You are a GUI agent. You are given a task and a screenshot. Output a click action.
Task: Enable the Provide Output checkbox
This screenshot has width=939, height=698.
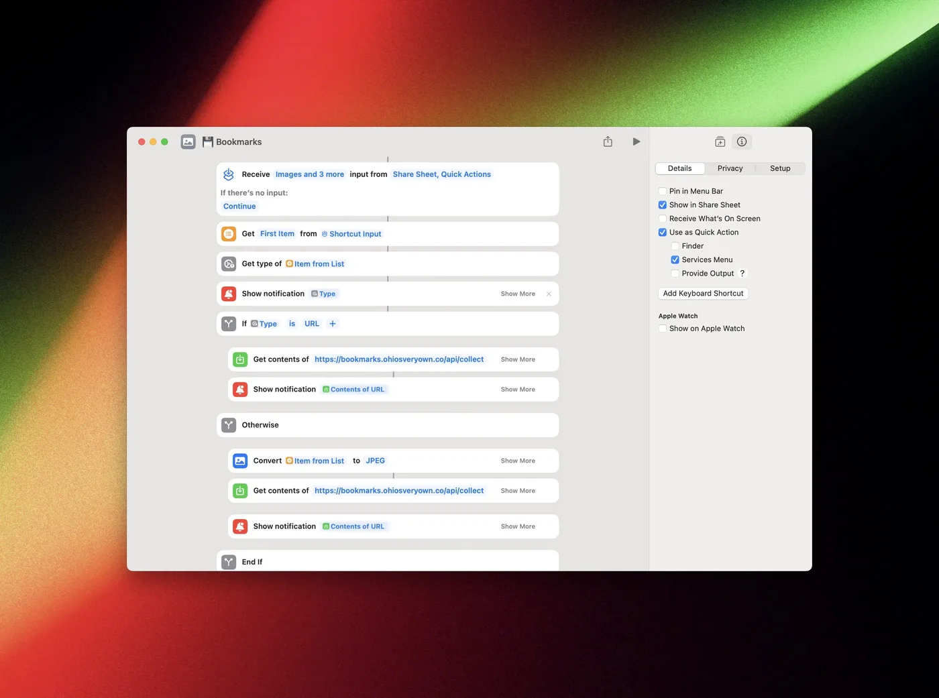[x=675, y=274]
